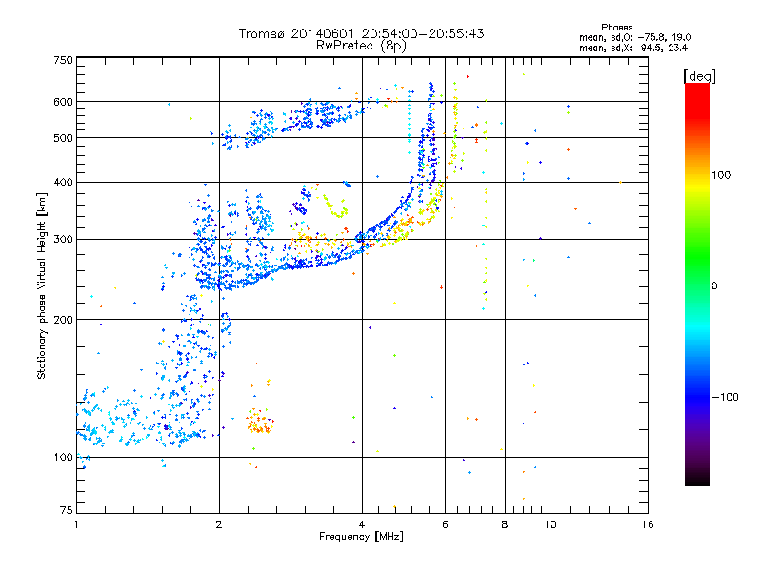
Task: Click the y-axis tick label '600'
Action: 63,102
